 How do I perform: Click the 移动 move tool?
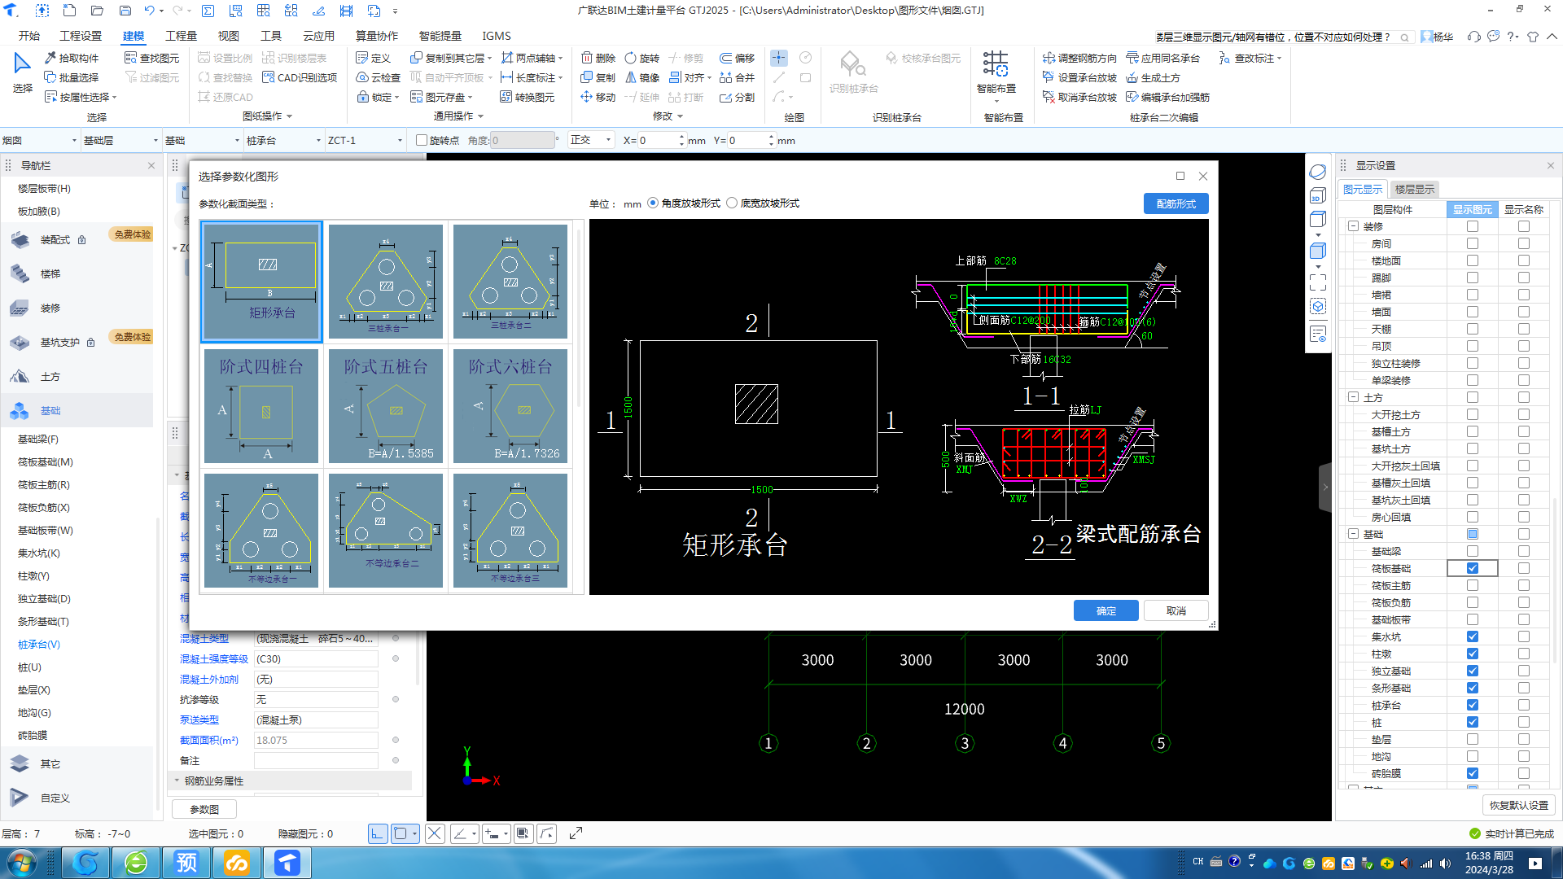pos(598,97)
